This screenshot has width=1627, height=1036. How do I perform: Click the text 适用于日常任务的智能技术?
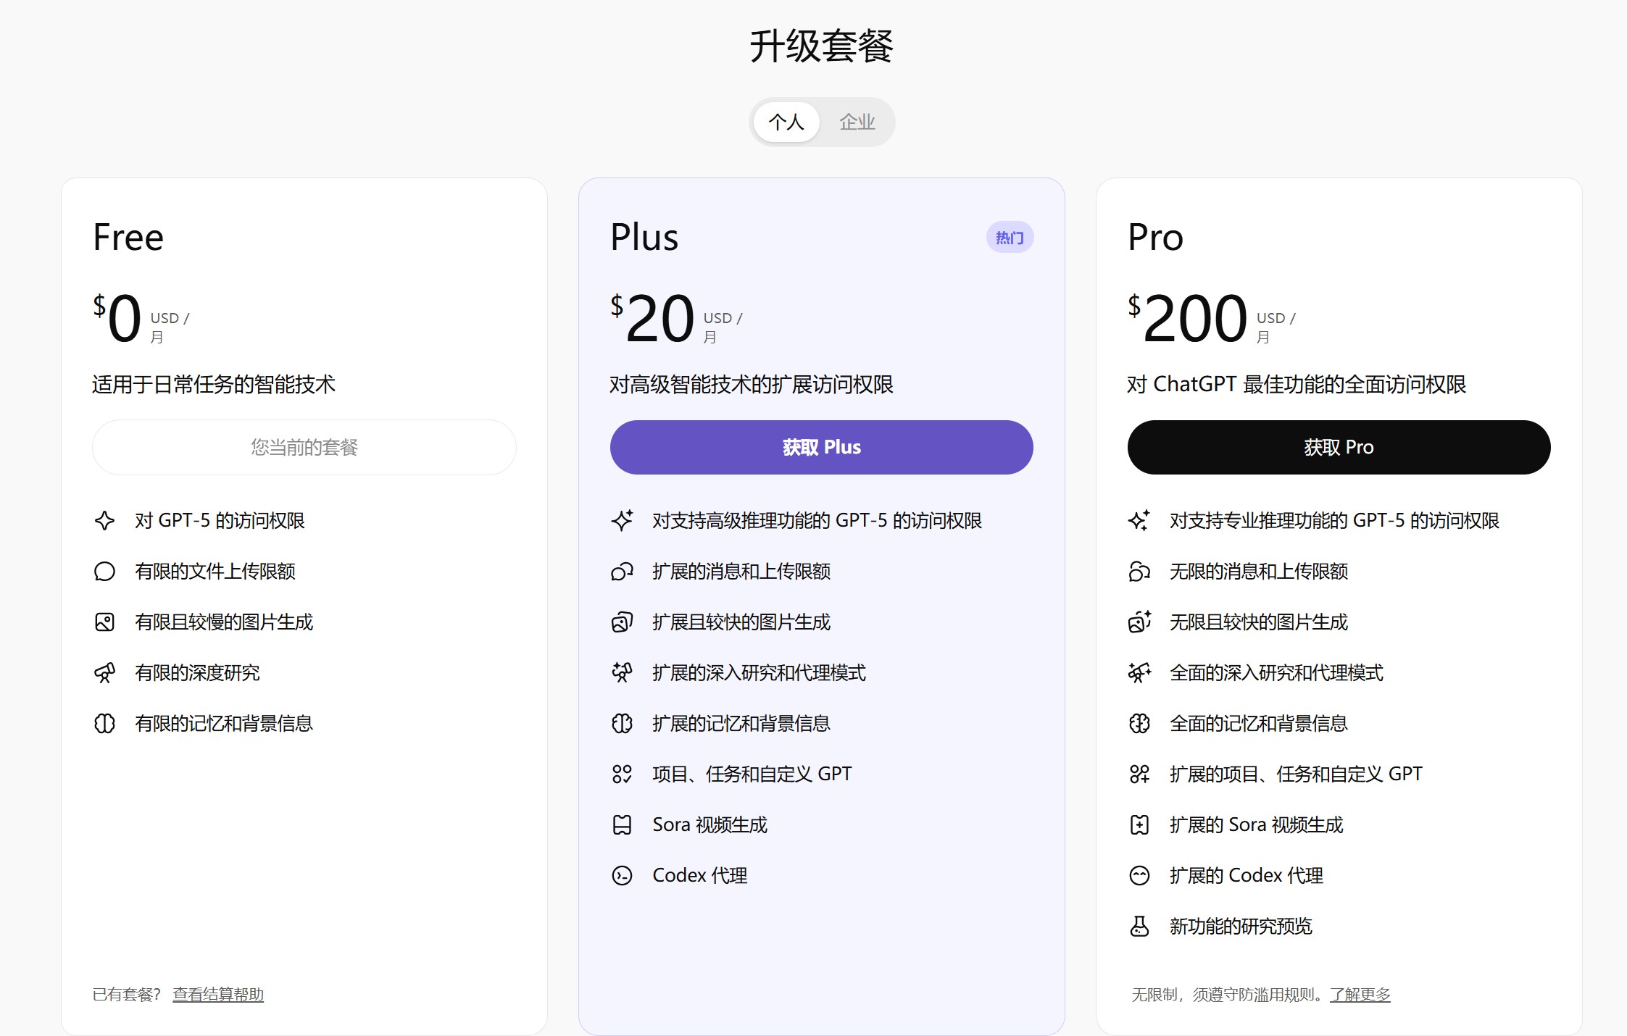point(214,384)
